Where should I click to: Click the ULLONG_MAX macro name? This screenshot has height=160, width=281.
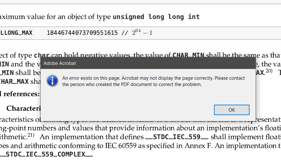point(16,33)
